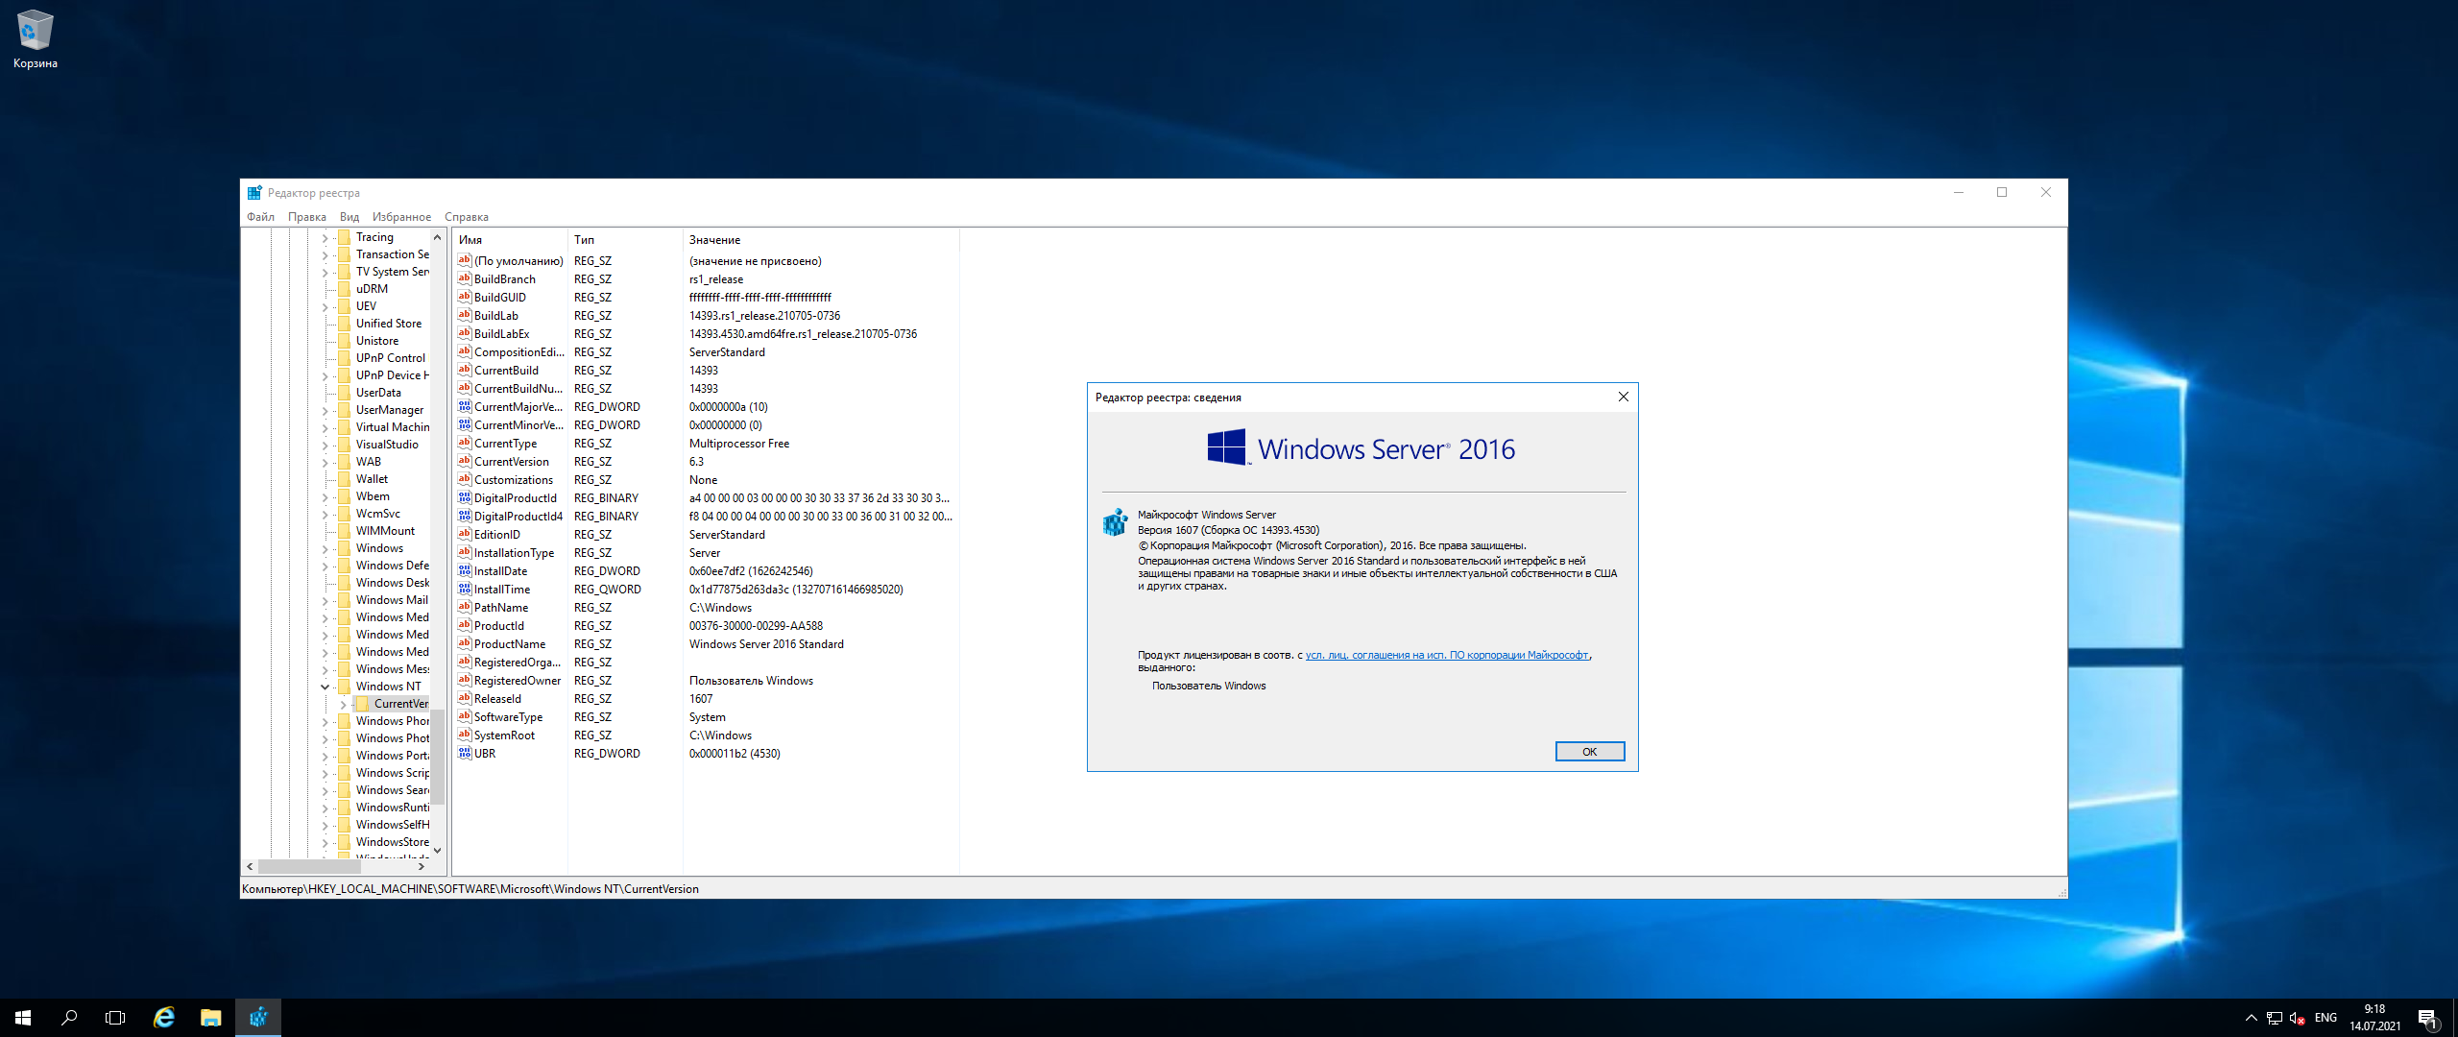
Task: Click the Тип column header
Action: pyautogui.click(x=625, y=240)
